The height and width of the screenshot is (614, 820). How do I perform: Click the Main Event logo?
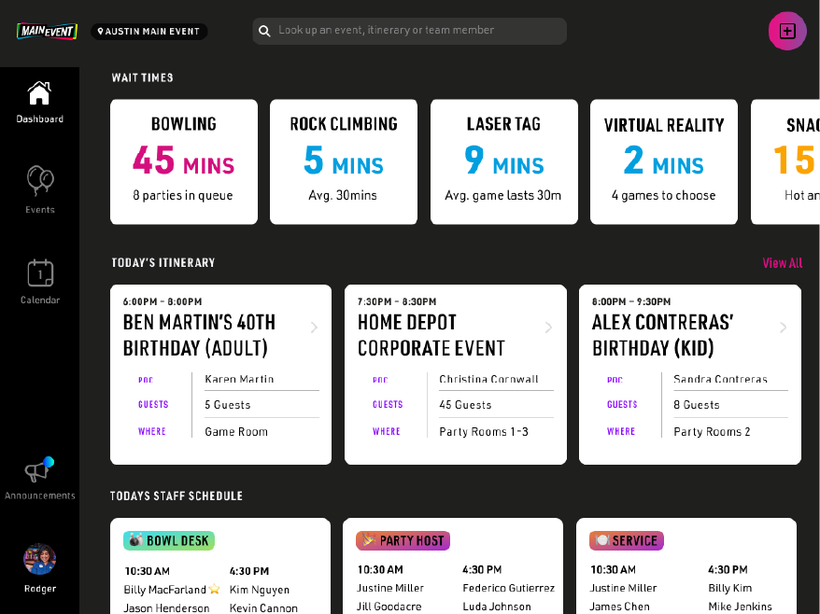(47, 31)
